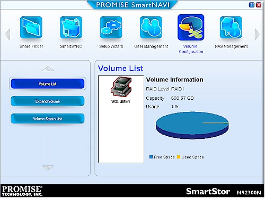Click the down arrow below sidebar menu
The image size is (265, 198).
tap(48, 167)
